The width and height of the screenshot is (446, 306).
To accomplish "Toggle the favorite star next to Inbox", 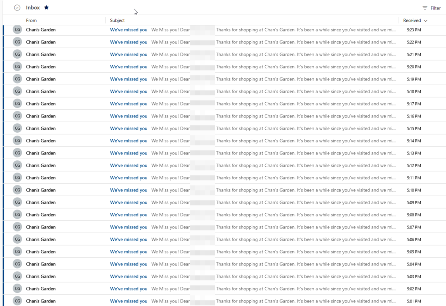I will click(47, 8).
